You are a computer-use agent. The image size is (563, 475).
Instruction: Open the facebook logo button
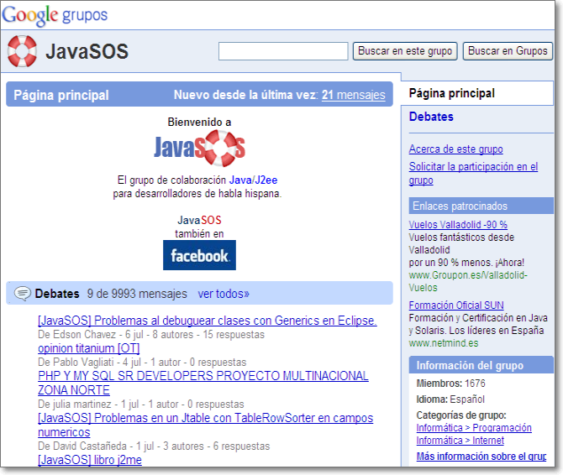click(x=199, y=255)
